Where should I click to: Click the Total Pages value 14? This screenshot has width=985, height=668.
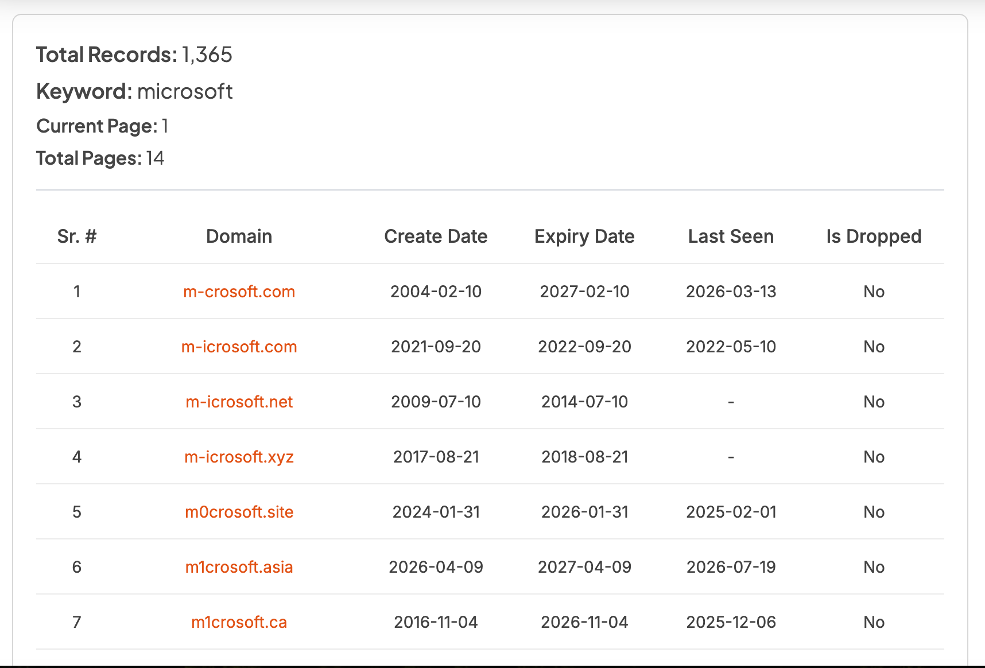pos(155,158)
